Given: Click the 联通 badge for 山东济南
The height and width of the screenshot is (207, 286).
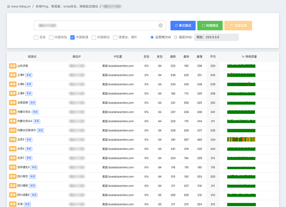Looking at the screenshot, I should click(x=13, y=66).
